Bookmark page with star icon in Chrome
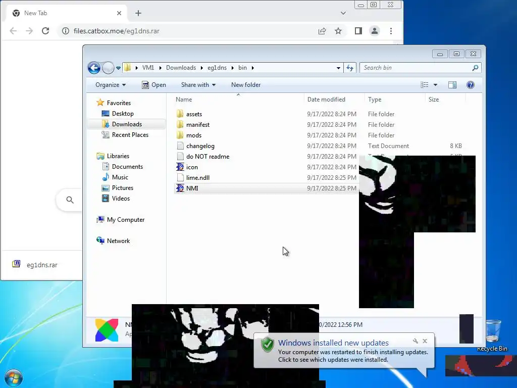The image size is (517, 388). tap(338, 31)
